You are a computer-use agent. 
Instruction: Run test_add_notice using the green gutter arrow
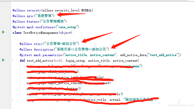pos(3,60)
